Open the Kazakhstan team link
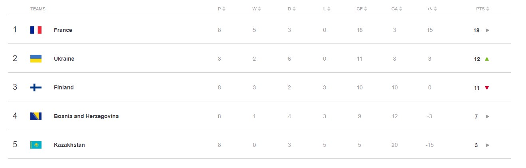526x168 pixels. 69,145
